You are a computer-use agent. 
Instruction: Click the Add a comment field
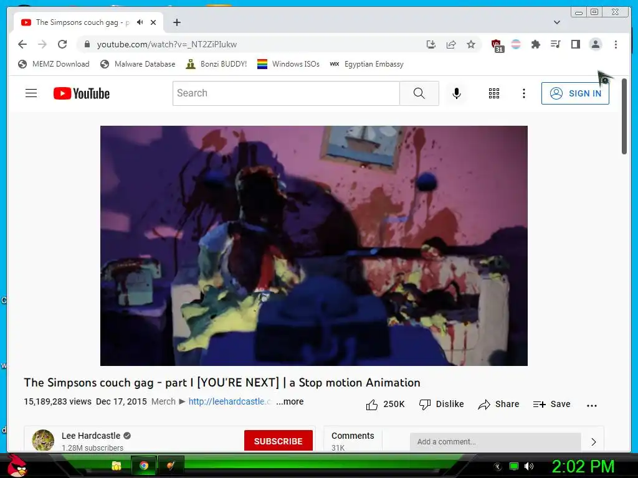[495, 442]
